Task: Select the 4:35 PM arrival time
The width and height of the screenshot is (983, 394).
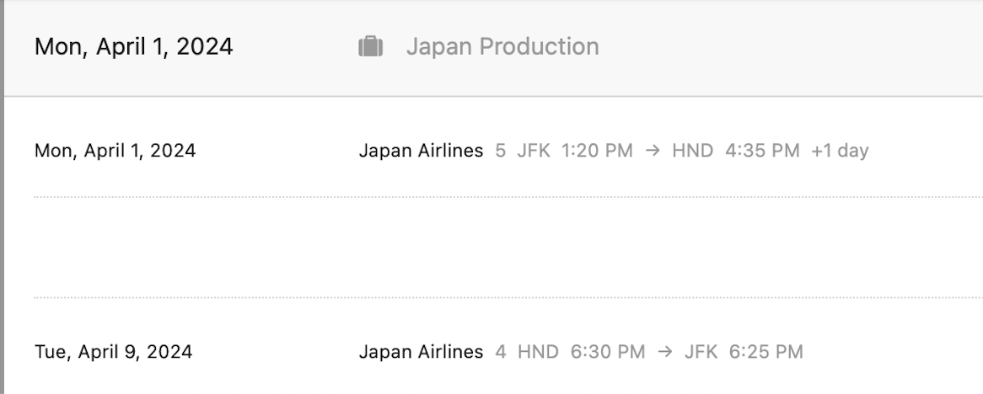Action: point(762,151)
